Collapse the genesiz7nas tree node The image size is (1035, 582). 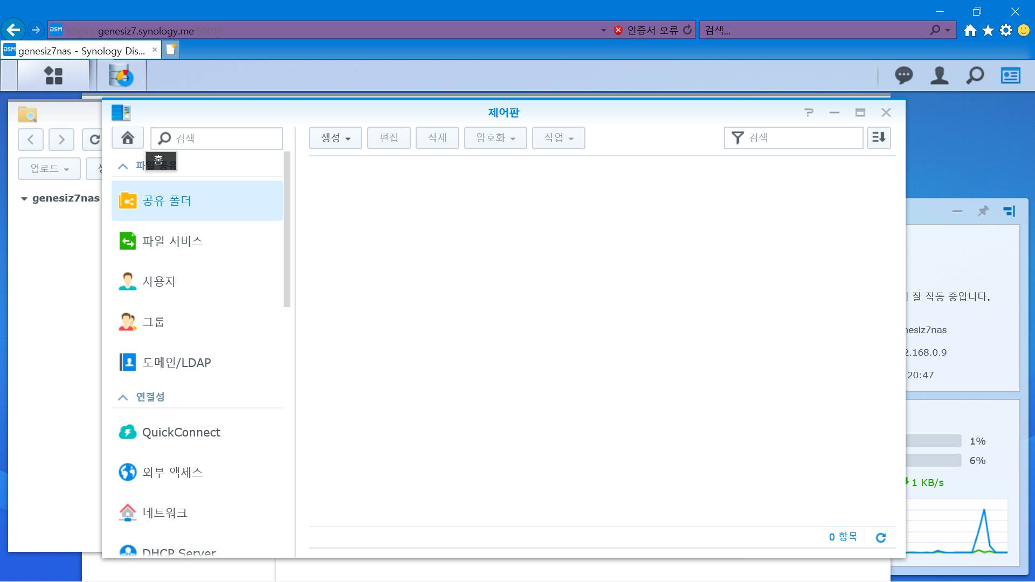pos(24,198)
